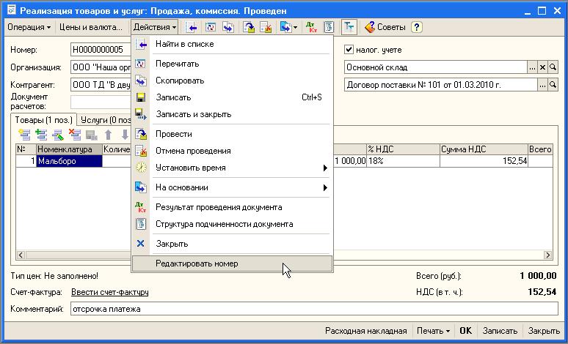The width and height of the screenshot is (568, 344).
Task: Click the '% НДС' column header
Action: click(403, 149)
